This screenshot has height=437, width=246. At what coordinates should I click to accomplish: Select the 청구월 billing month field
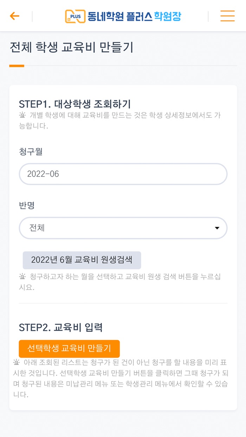pos(123,174)
